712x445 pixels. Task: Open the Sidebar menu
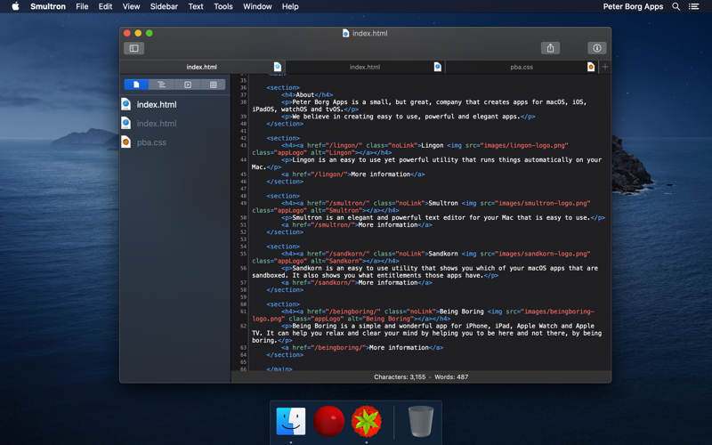164,6
